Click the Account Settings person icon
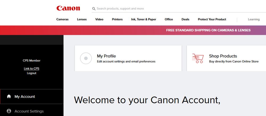The height and width of the screenshot is (116, 266). (9, 111)
